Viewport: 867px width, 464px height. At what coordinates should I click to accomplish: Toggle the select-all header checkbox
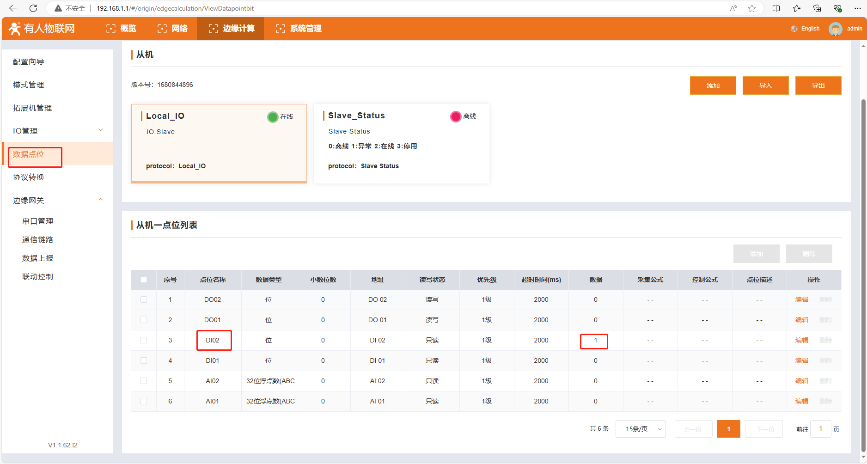tap(144, 280)
